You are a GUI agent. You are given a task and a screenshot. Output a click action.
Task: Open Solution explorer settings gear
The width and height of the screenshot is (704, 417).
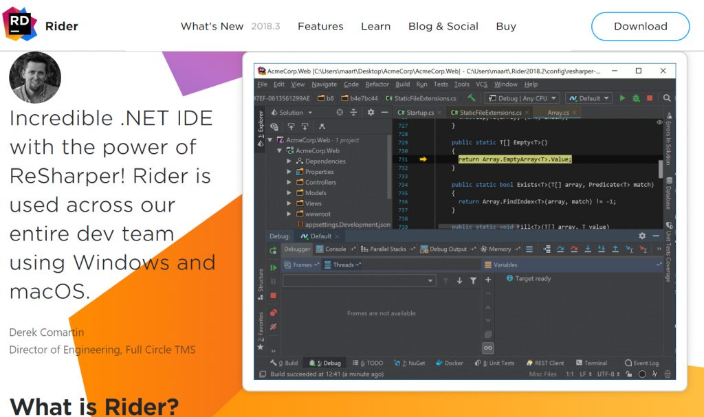click(x=371, y=113)
